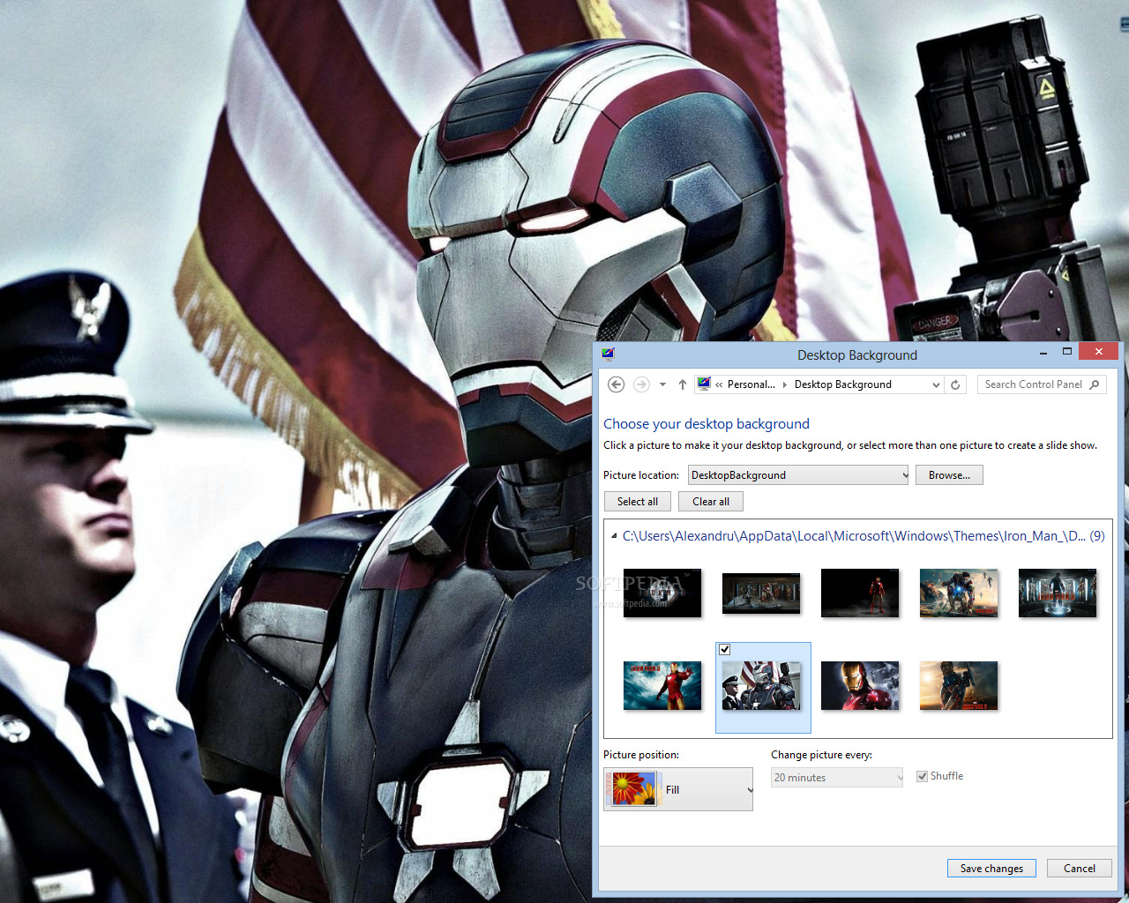
Task: Click the Desktop Background breadcrumb
Action: point(843,384)
